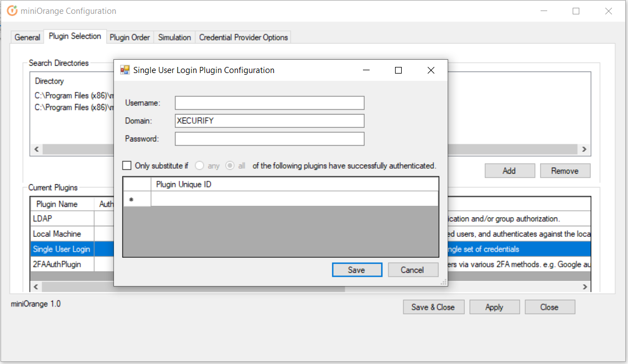Enable the 'Only substitute if' checkbox

pos(127,165)
